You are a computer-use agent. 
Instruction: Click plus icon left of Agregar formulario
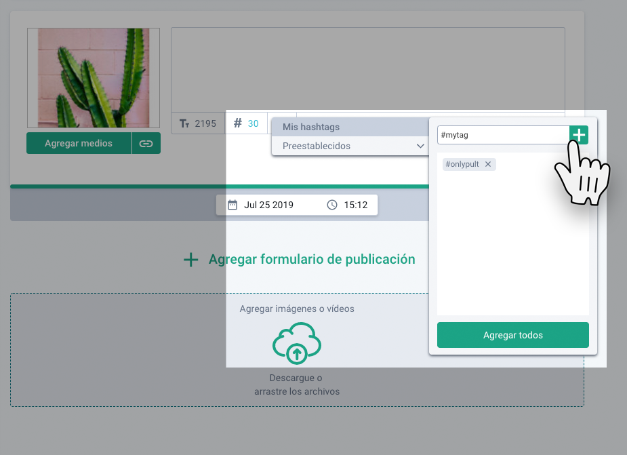(x=191, y=260)
